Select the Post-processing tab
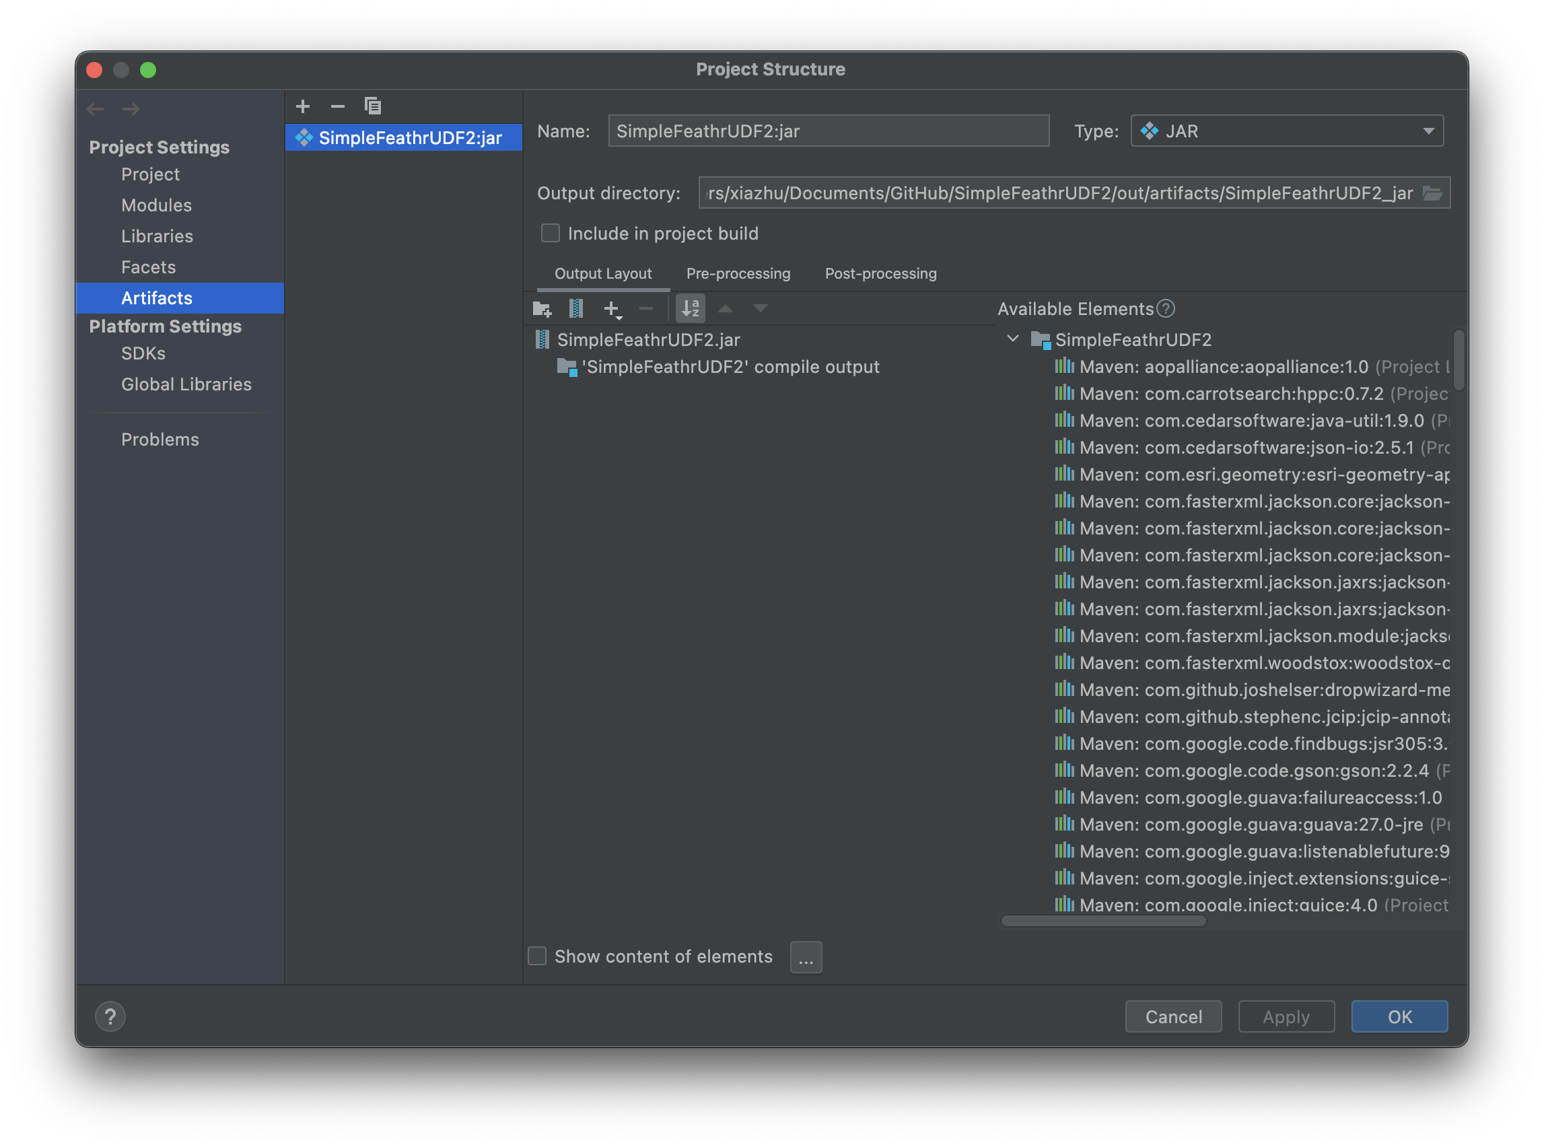This screenshot has width=1544, height=1147. [x=880, y=273]
